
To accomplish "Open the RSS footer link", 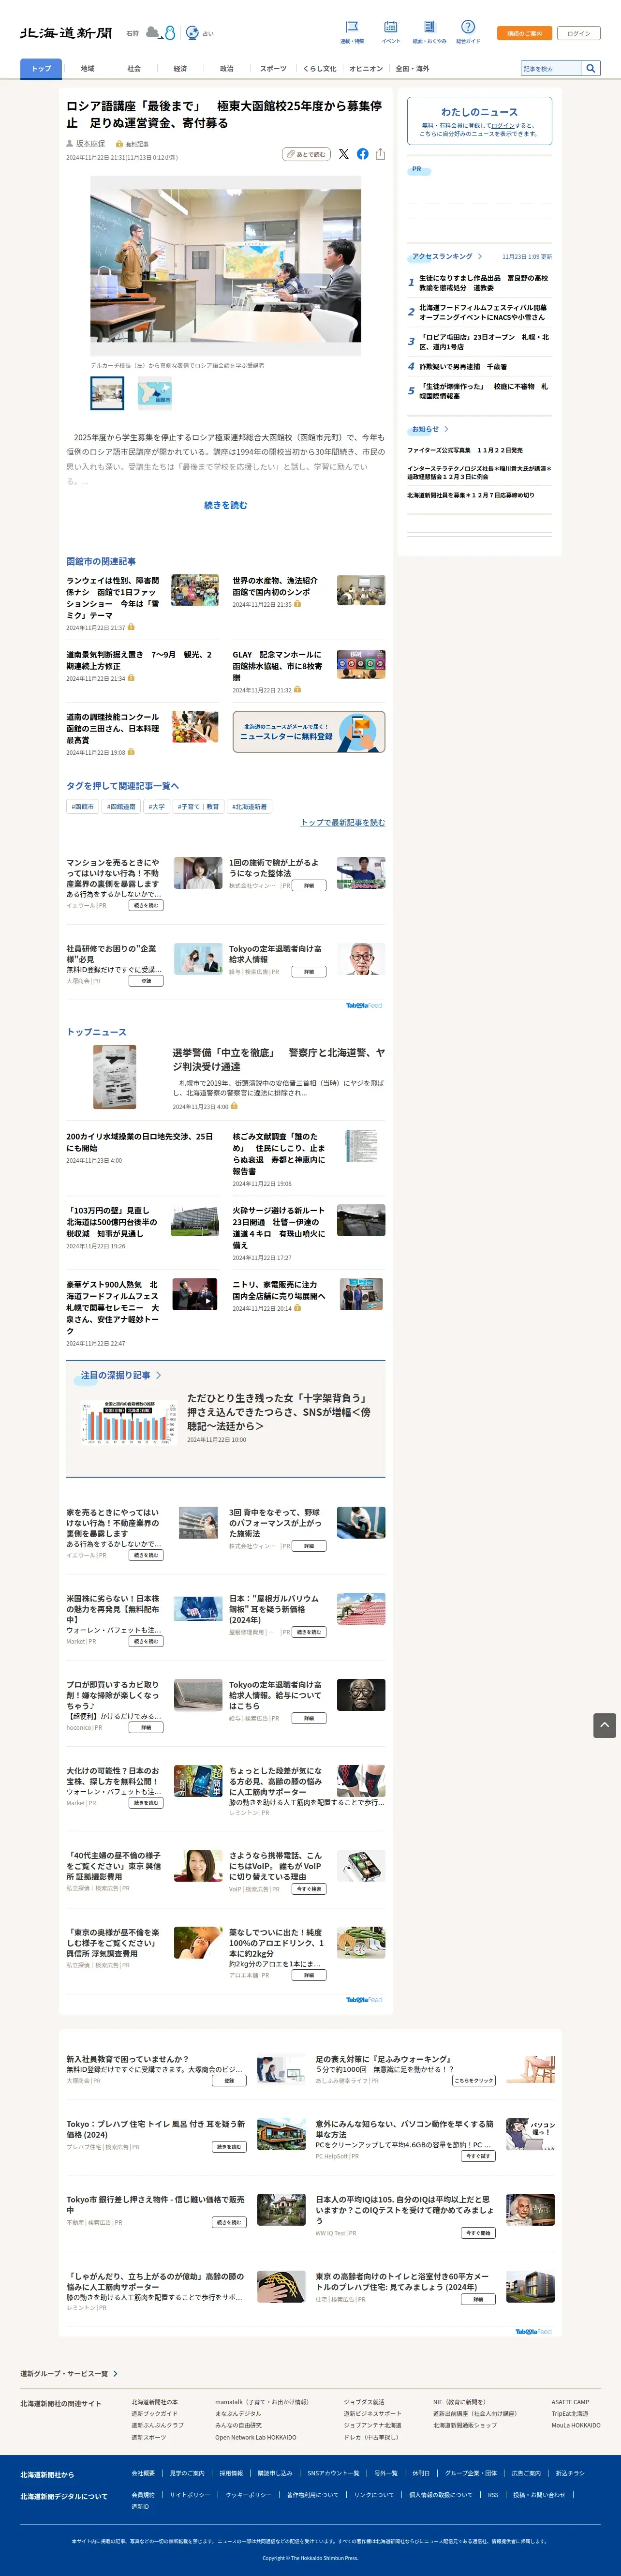I will (493, 2494).
